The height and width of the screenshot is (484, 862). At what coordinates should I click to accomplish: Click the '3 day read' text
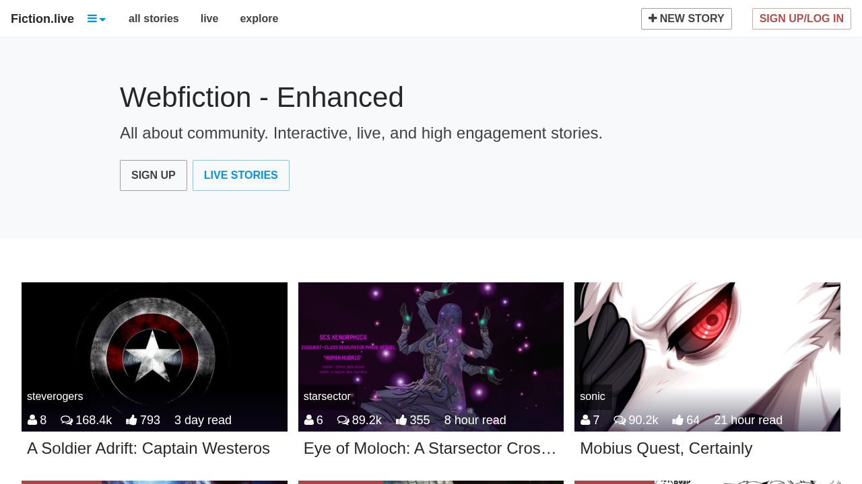click(203, 420)
